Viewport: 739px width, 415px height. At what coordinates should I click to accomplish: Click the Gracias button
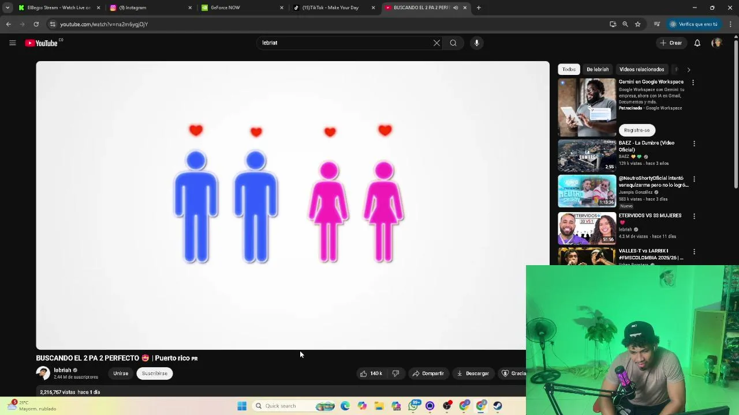[x=513, y=373]
